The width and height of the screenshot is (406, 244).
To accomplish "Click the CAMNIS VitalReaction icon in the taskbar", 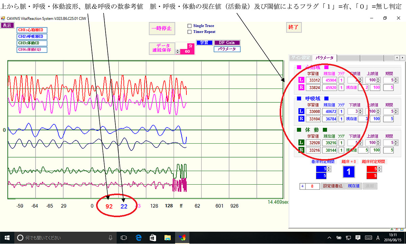I will [183, 237].
